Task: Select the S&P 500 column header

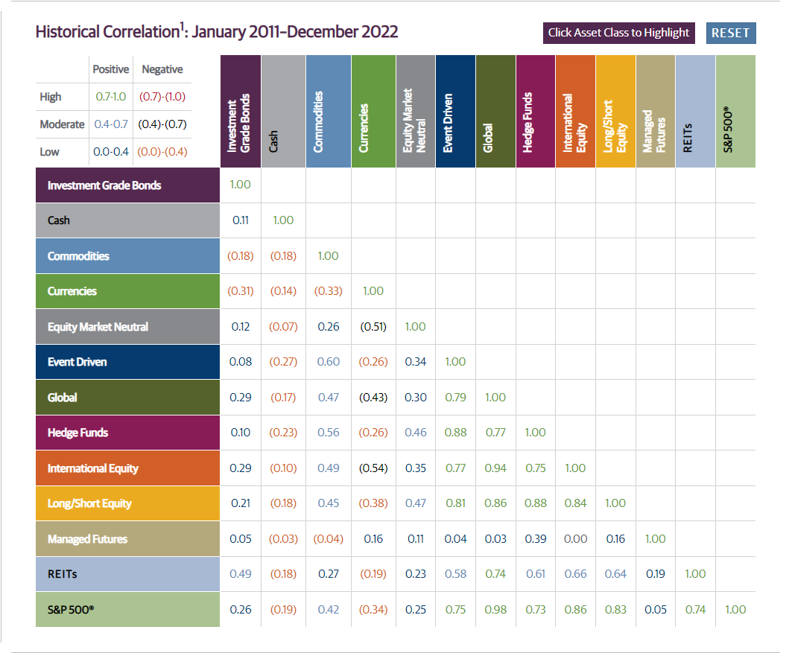Action: pos(735,112)
